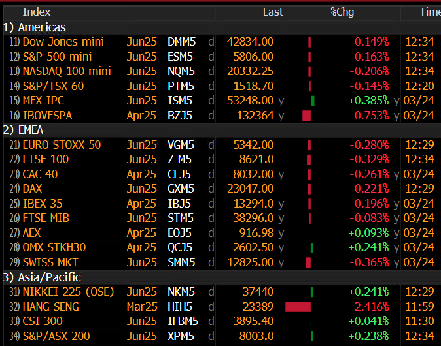This screenshot has height=346, width=441.
Task: Click the PTM5 ticker code
Action: [x=181, y=86]
